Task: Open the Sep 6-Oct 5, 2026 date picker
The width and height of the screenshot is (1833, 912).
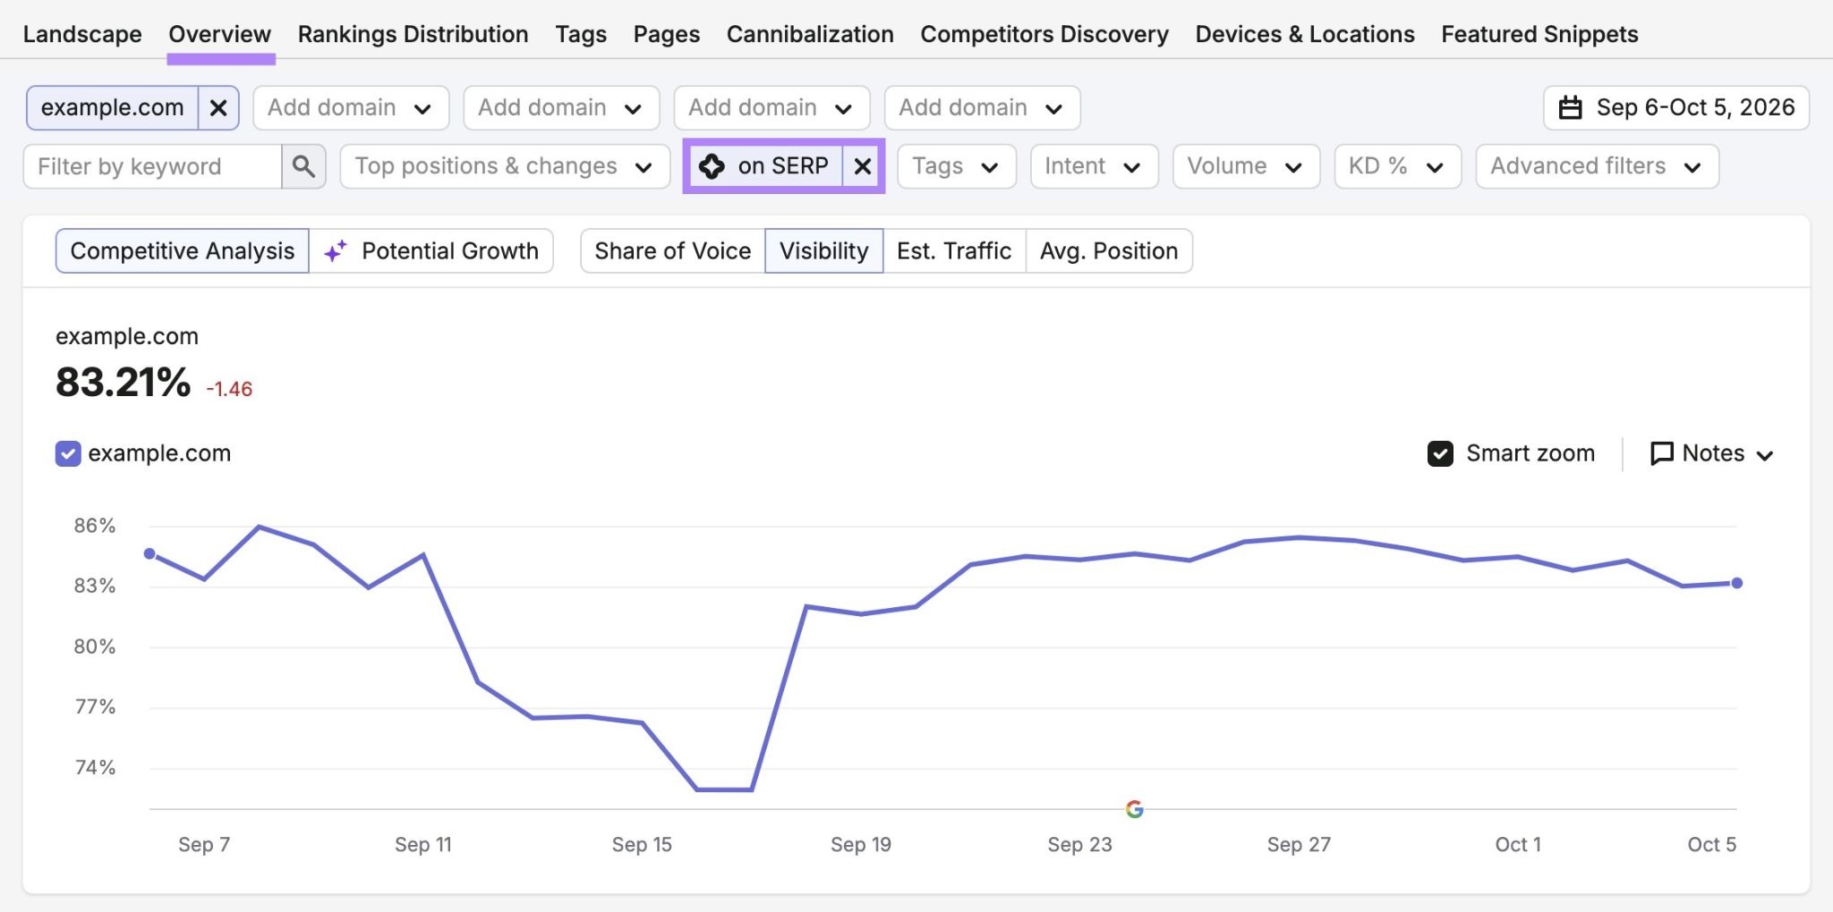Action: point(1676,108)
